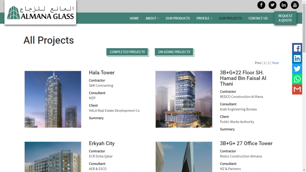Click the REQUEST A QUOTE button
306x172 pixels.
(x=285, y=18)
